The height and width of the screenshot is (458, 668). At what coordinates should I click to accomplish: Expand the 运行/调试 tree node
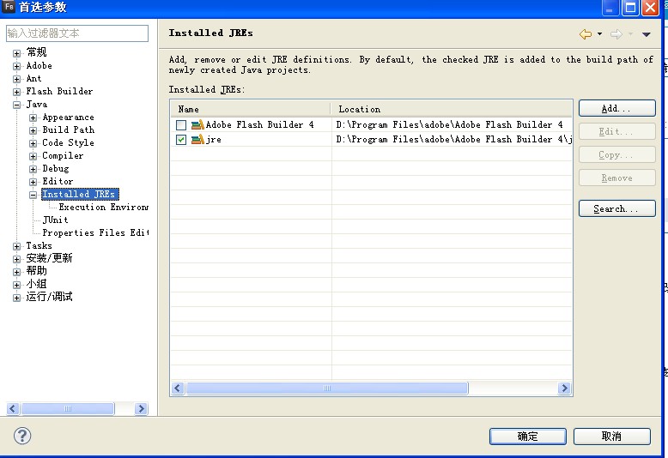[16, 298]
